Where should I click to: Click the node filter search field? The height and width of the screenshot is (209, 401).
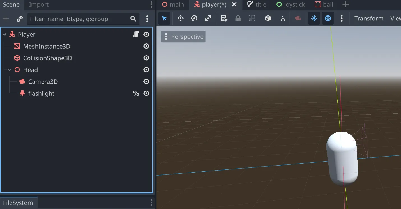(x=79, y=19)
